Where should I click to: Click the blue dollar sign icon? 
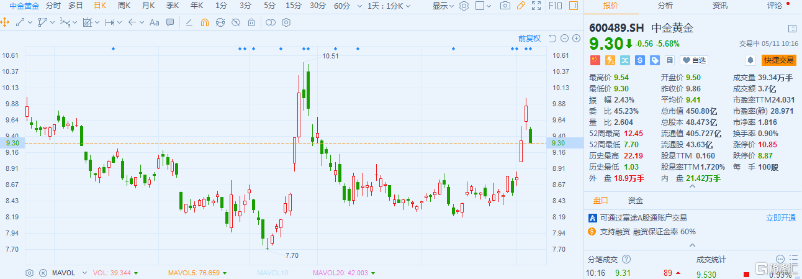[639, 60]
